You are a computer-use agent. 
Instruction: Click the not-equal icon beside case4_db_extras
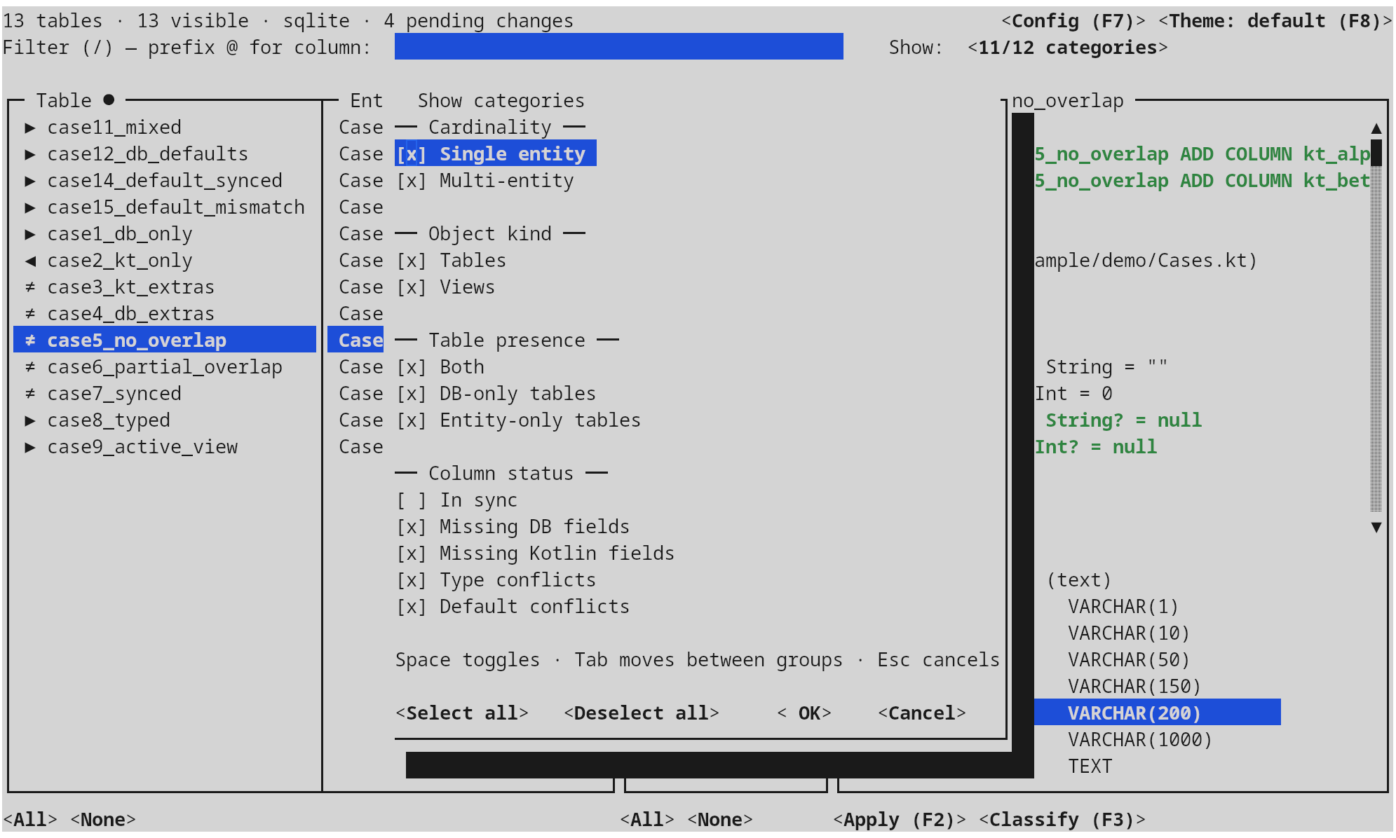click(30, 314)
